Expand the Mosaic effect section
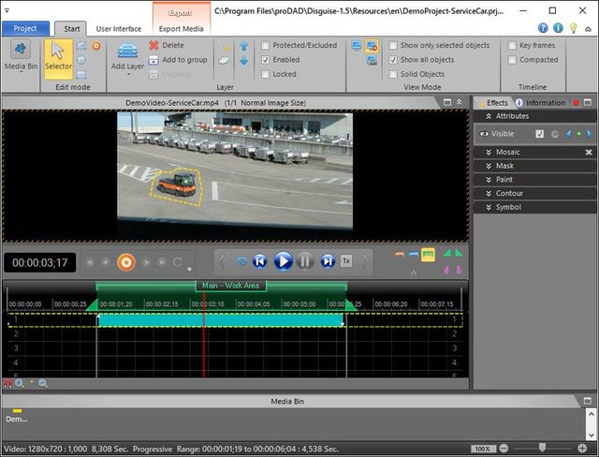This screenshot has height=457, width=599. (x=508, y=152)
